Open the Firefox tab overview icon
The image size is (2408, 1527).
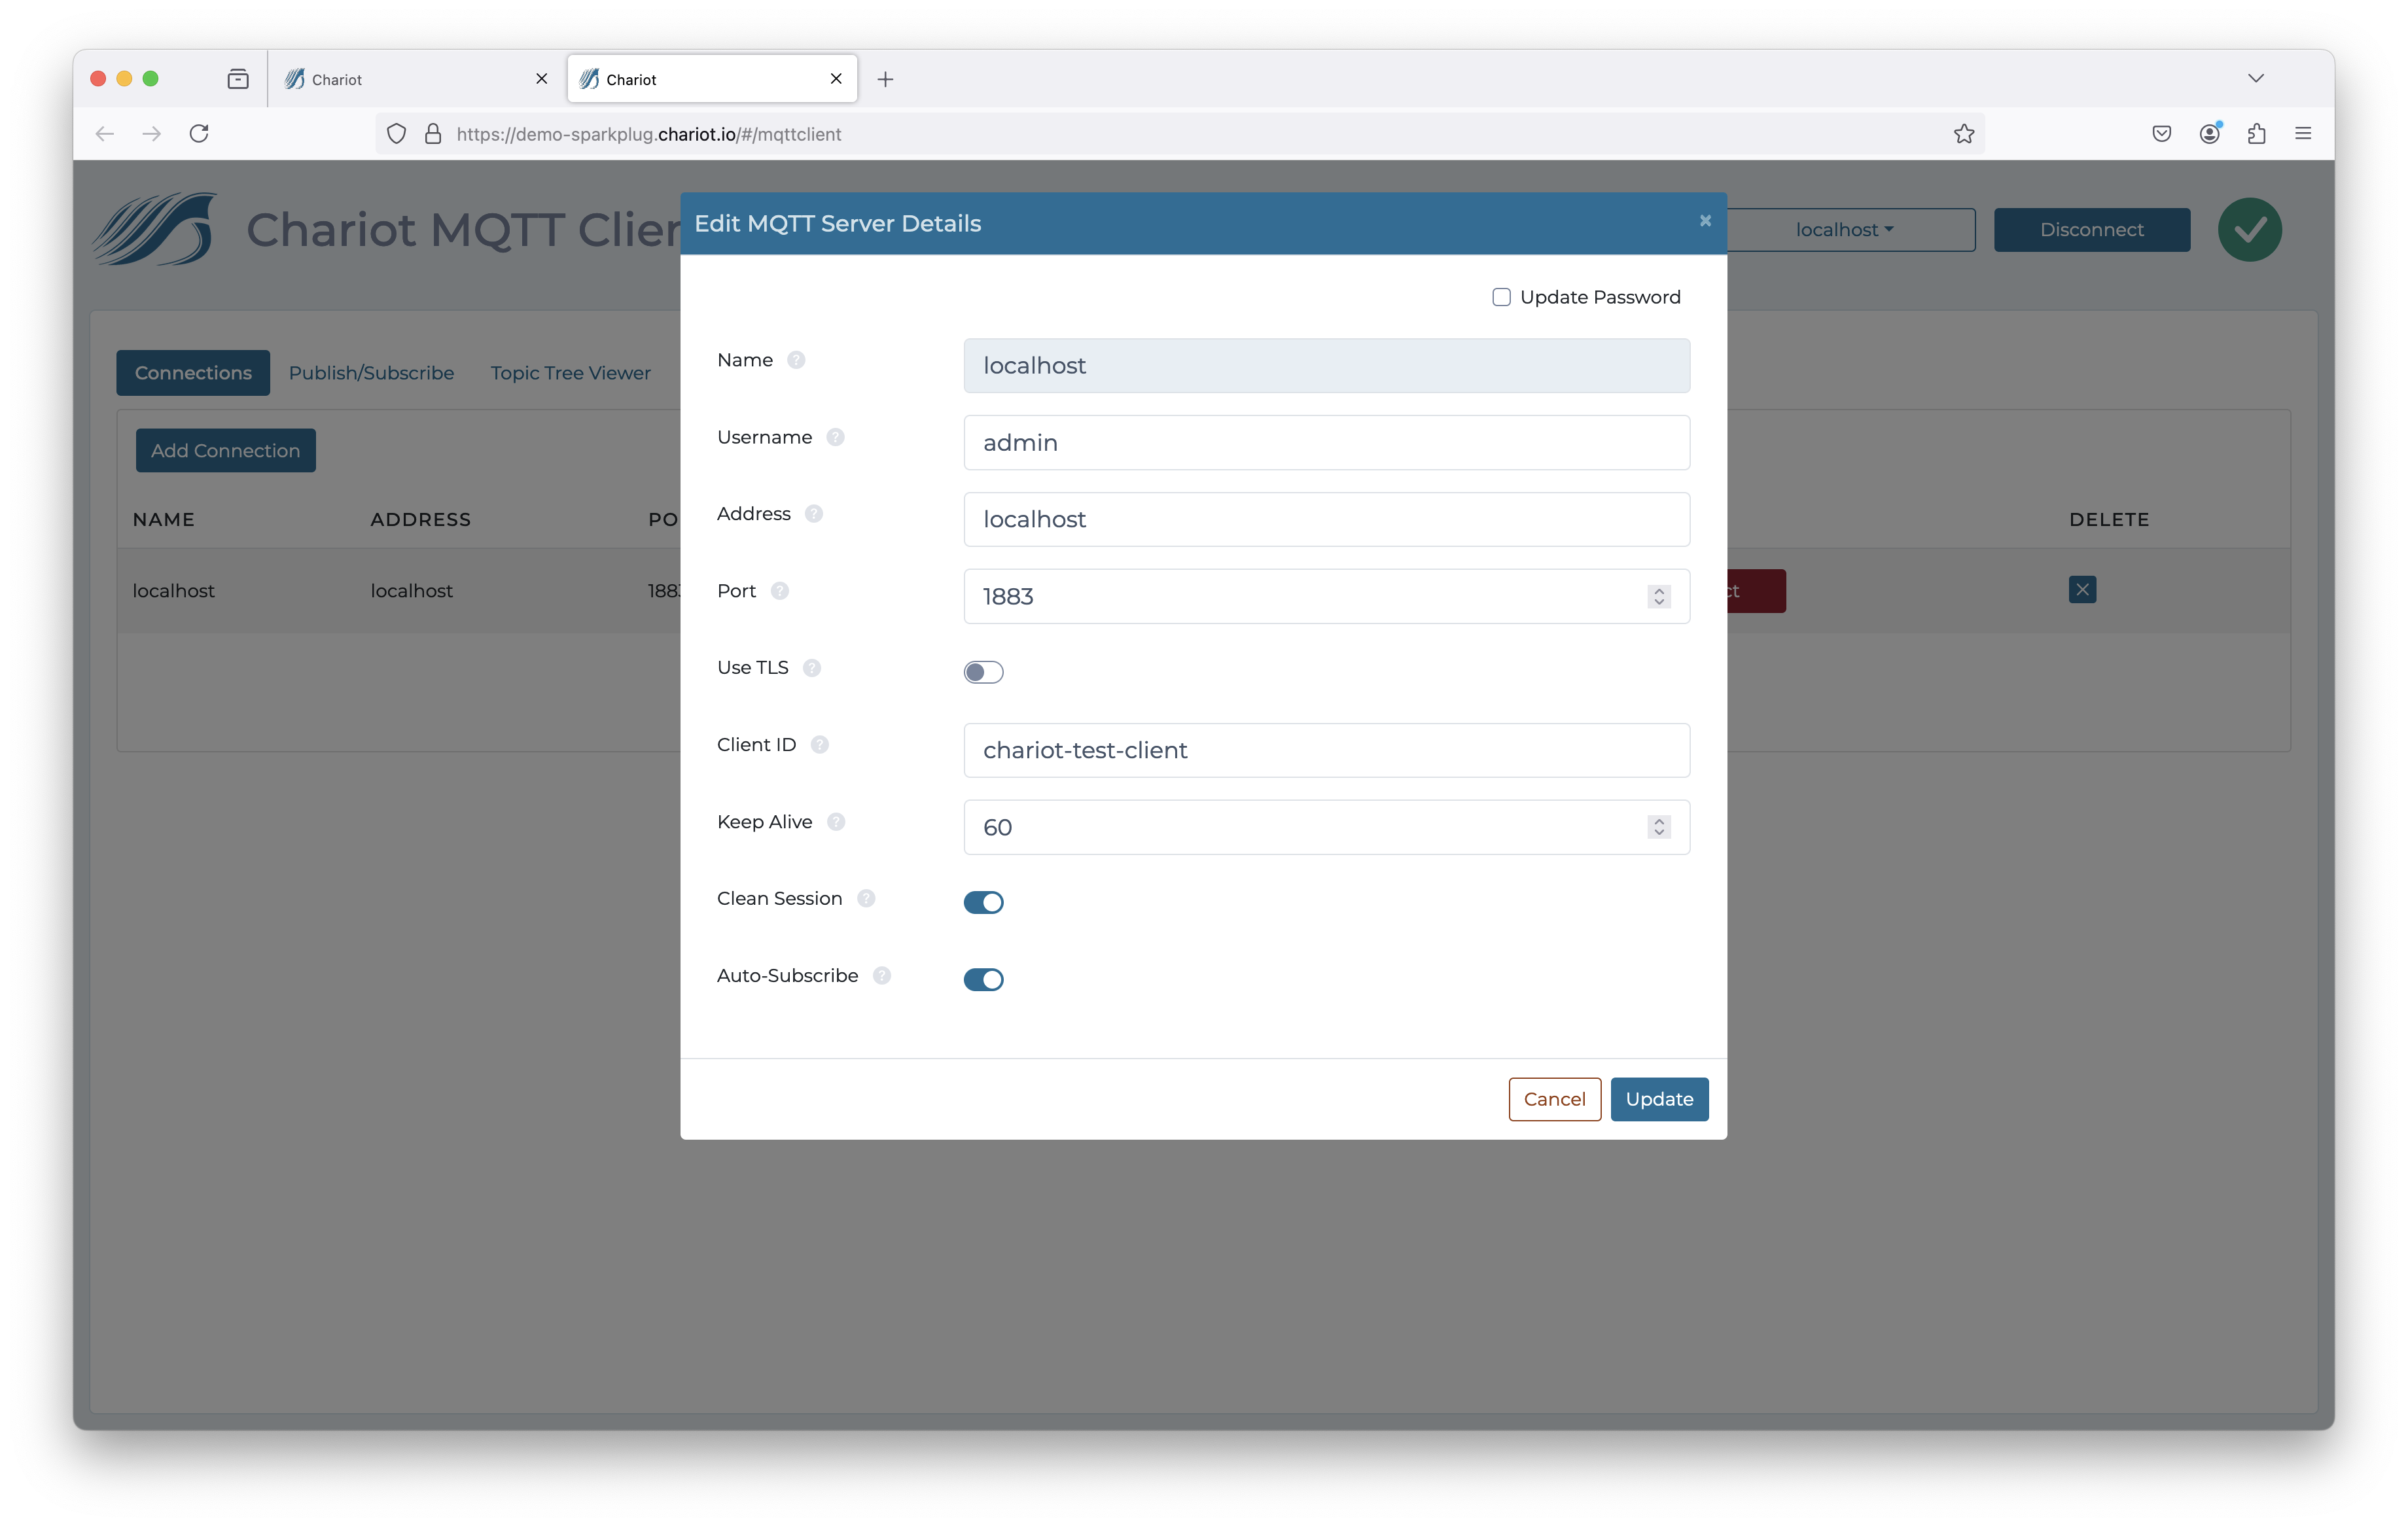[x=238, y=79]
